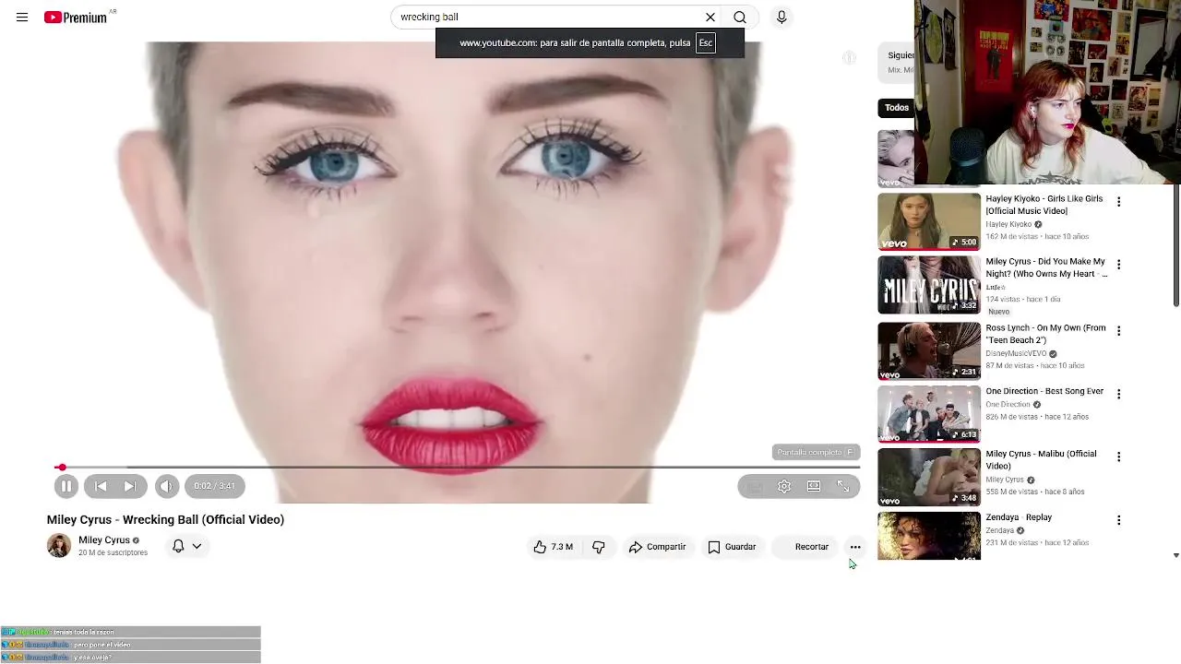Seek on the video progress bar
The height and width of the screenshot is (664, 1181).
click(x=458, y=468)
